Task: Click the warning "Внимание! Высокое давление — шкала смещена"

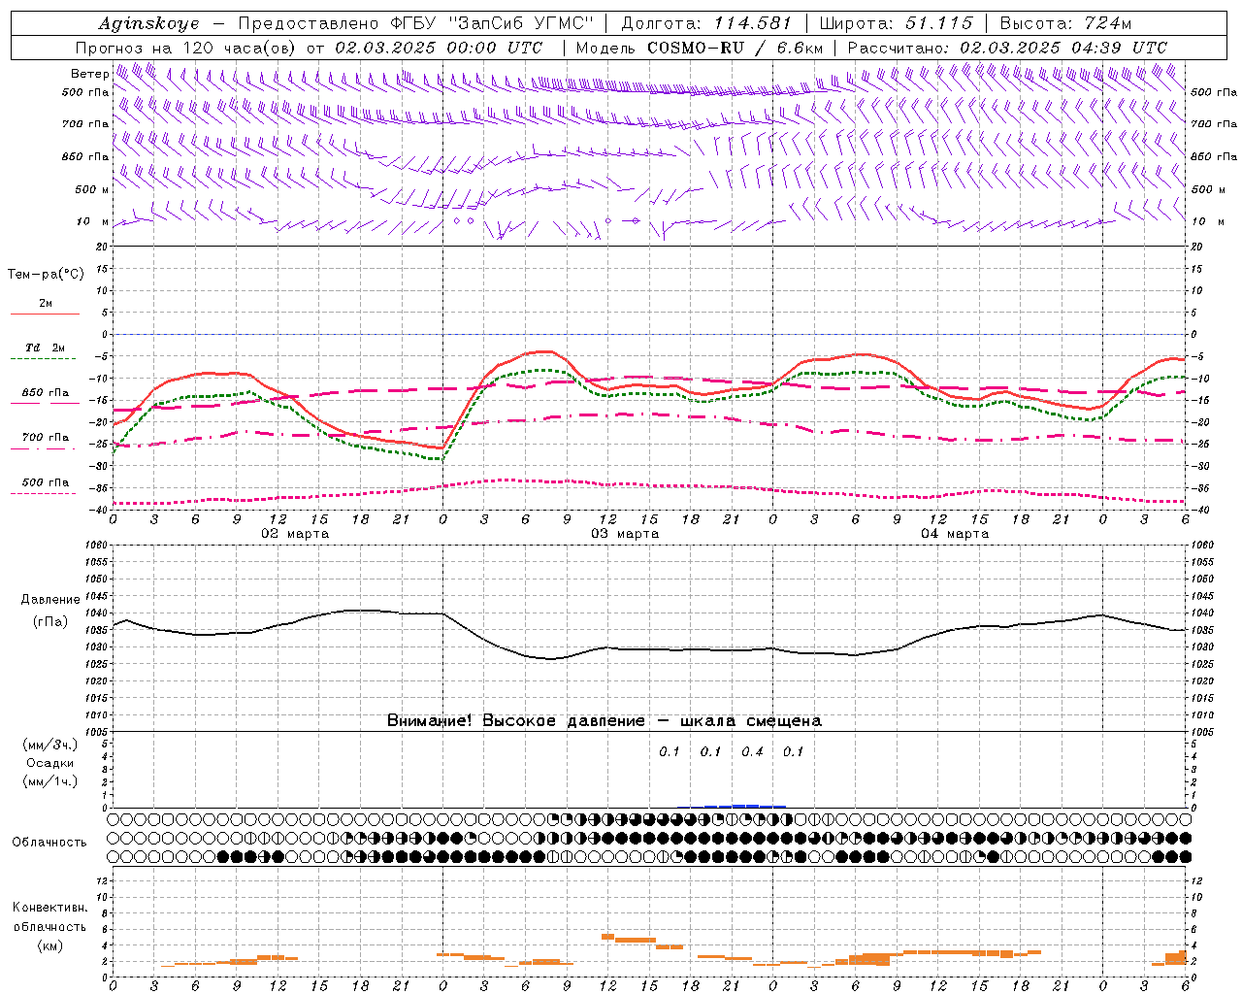Action: pos(605,721)
